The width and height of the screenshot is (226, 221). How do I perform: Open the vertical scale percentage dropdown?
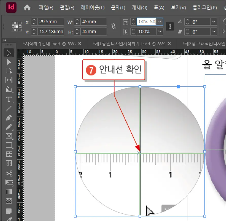(x=160, y=31)
